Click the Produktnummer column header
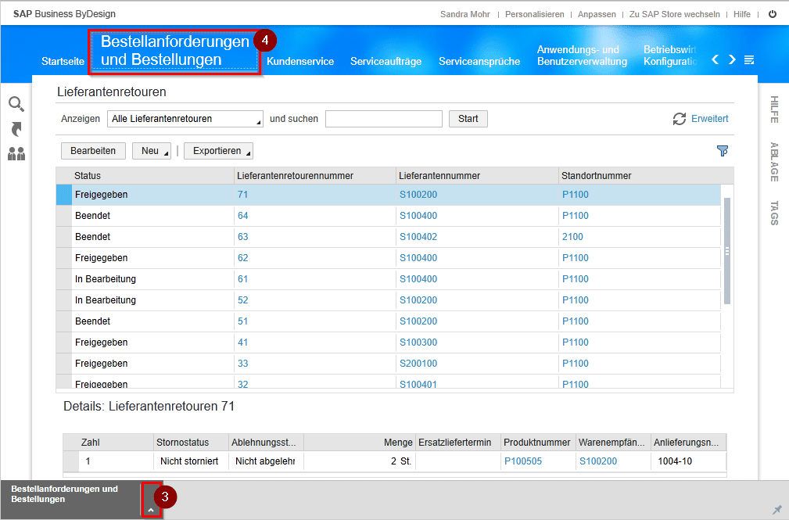 537,443
